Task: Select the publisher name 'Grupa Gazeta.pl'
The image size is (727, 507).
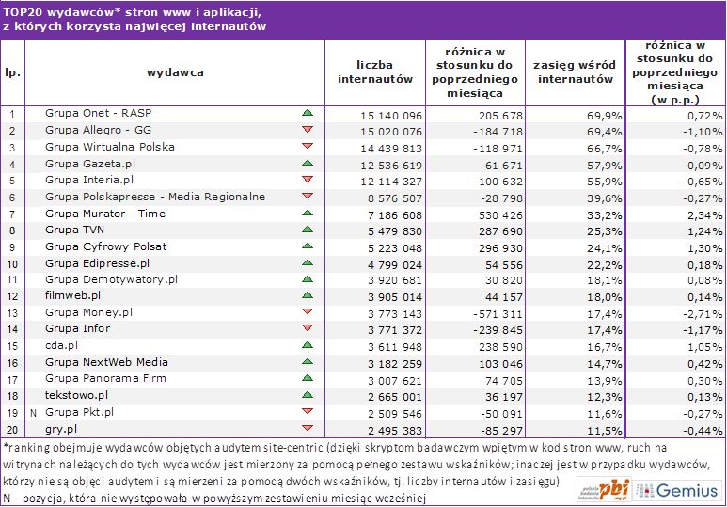Action: click(x=90, y=164)
